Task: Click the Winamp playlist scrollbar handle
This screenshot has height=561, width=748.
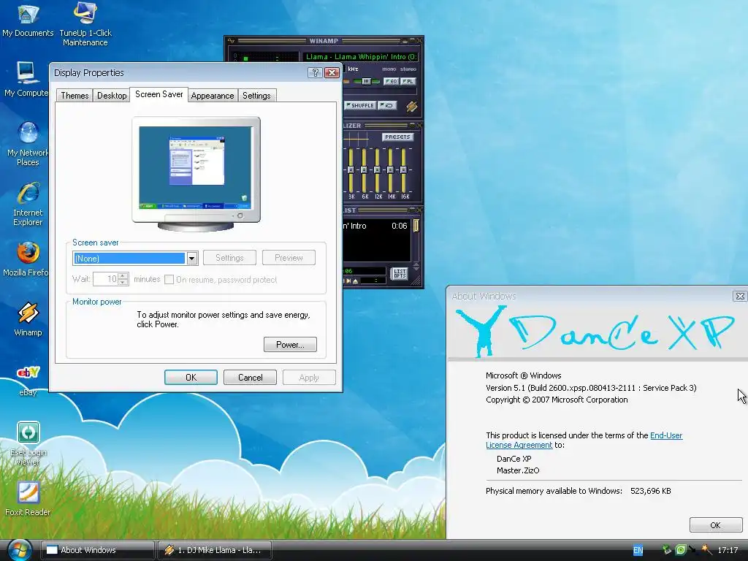Action: point(416,225)
